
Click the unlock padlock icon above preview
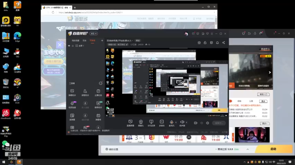click(205, 43)
